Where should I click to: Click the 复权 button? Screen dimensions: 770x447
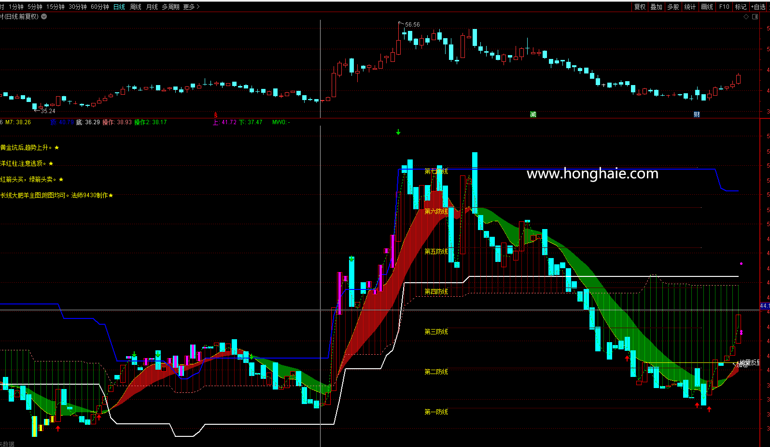(x=640, y=7)
